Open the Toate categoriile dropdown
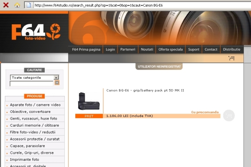The image size is (251, 167). click(x=34, y=77)
